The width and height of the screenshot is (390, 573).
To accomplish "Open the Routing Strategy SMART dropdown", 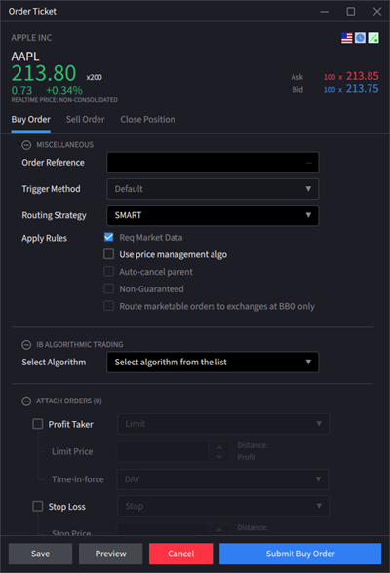I will tap(213, 215).
